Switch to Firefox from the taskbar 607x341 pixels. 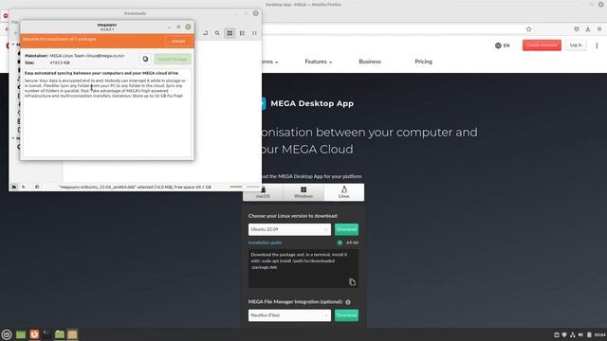(34, 334)
